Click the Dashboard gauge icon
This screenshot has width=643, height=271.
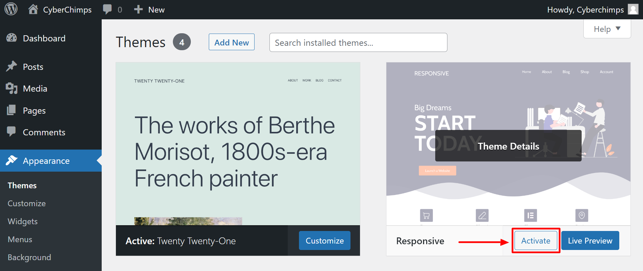tap(12, 38)
